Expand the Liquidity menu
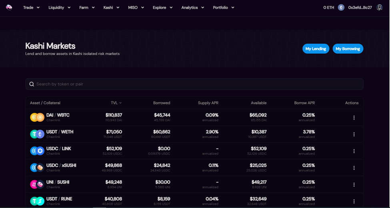The image size is (390, 208). (x=60, y=8)
